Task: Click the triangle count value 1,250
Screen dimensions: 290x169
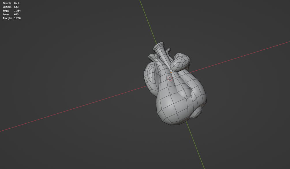Action: pyautogui.click(x=17, y=18)
